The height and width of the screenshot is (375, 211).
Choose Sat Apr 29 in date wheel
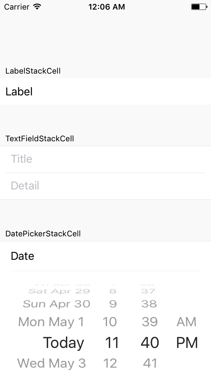coord(59,291)
